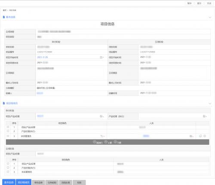The width and height of the screenshot is (215, 185).
Task: Open person selector icon in third member row
Action: coord(191,136)
